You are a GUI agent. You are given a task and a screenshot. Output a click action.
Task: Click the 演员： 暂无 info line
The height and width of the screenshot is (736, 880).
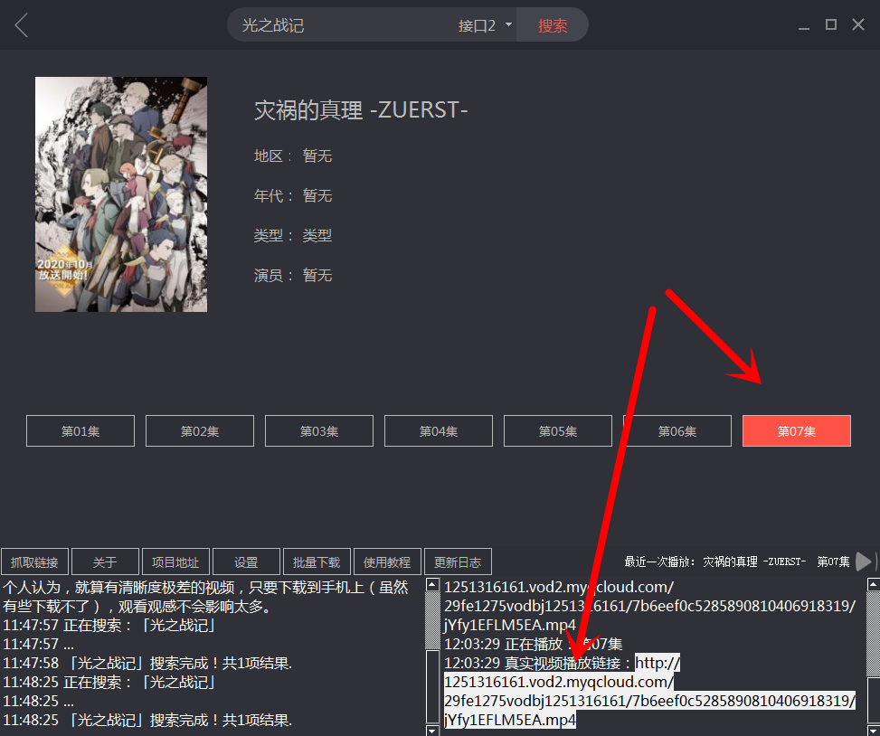click(293, 275)
